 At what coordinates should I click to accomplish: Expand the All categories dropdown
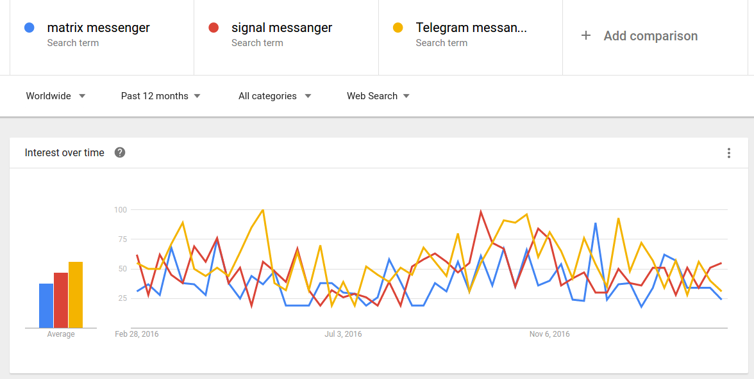click(x=274, y=96)
